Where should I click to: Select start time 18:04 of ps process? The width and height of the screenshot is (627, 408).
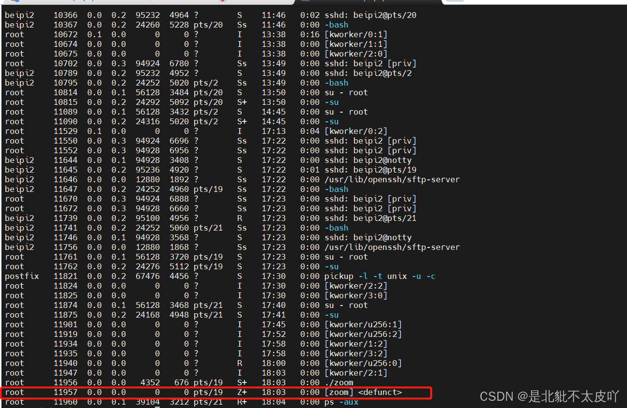pos(274,402)
